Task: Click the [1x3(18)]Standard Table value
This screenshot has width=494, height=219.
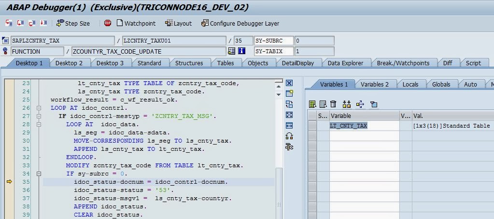Action: [451, 126]
